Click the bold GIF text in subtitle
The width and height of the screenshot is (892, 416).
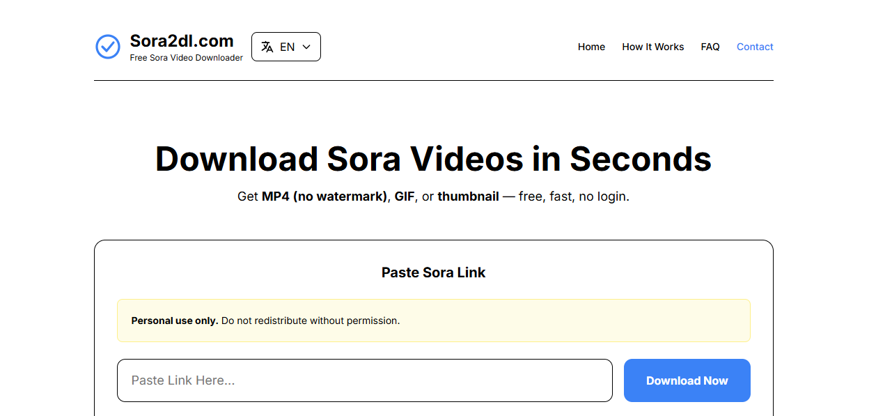pyautogui.click(x=404, y=197)
